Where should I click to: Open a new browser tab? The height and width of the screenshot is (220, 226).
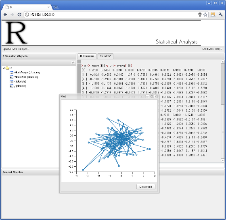tap(56, 7)
